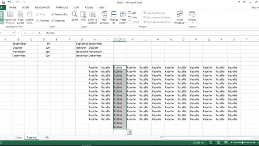The width and height of the screenshot is (259, 146).
Task: Switch to Page Layout view
Action: point(21,18)
